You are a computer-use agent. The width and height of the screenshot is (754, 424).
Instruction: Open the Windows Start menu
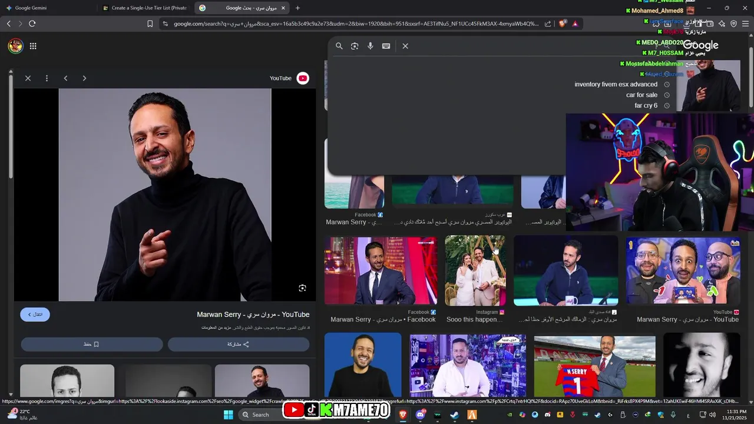tap(229, 415)
